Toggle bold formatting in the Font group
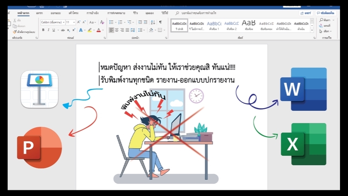348x196 pixels. tap(43, 30)
